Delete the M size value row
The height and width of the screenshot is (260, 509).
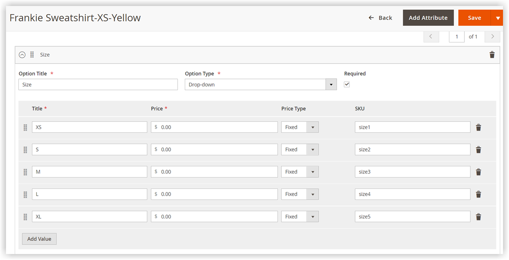point(479,172)
